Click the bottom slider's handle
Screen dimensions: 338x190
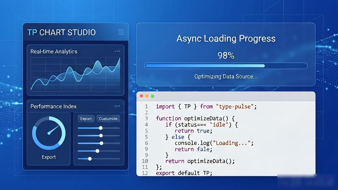coord(90,159)
